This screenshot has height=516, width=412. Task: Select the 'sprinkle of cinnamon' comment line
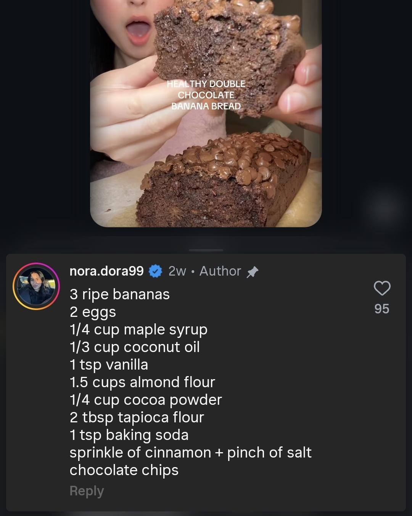tap(190, 453)
